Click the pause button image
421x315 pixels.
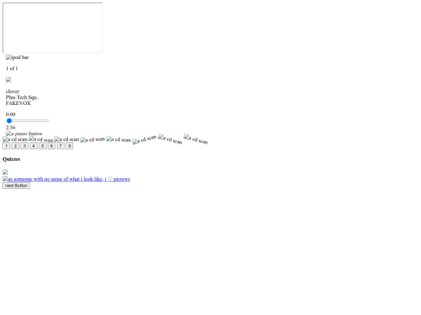(24, 134)
